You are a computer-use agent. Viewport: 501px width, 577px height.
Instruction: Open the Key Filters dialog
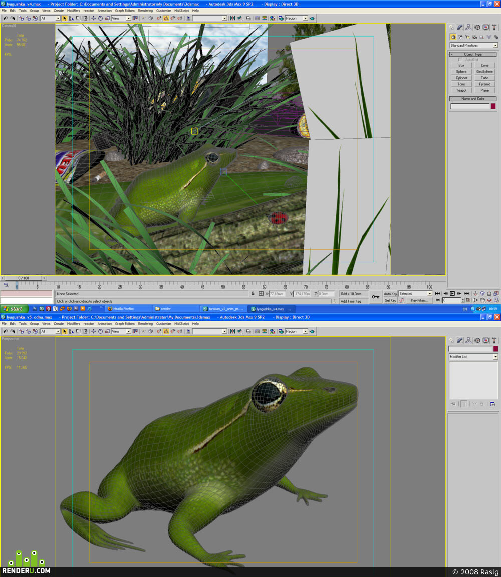point(419,301)
